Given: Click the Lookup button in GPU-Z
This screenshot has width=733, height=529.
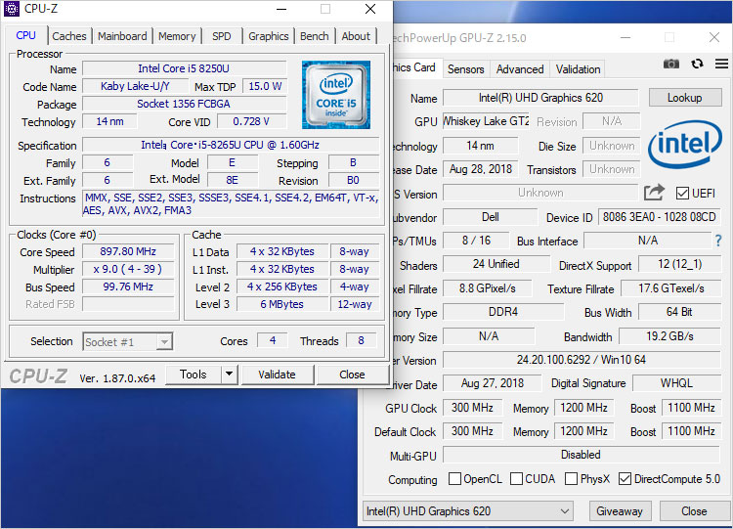Looking at the screenshot, I should [684, 97].
